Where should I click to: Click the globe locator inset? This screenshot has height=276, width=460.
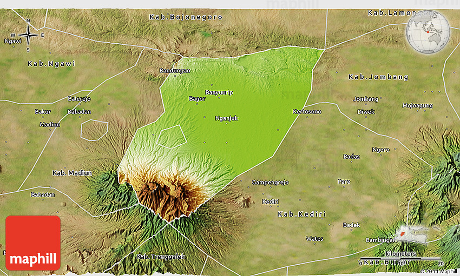(x=428, y=31)
